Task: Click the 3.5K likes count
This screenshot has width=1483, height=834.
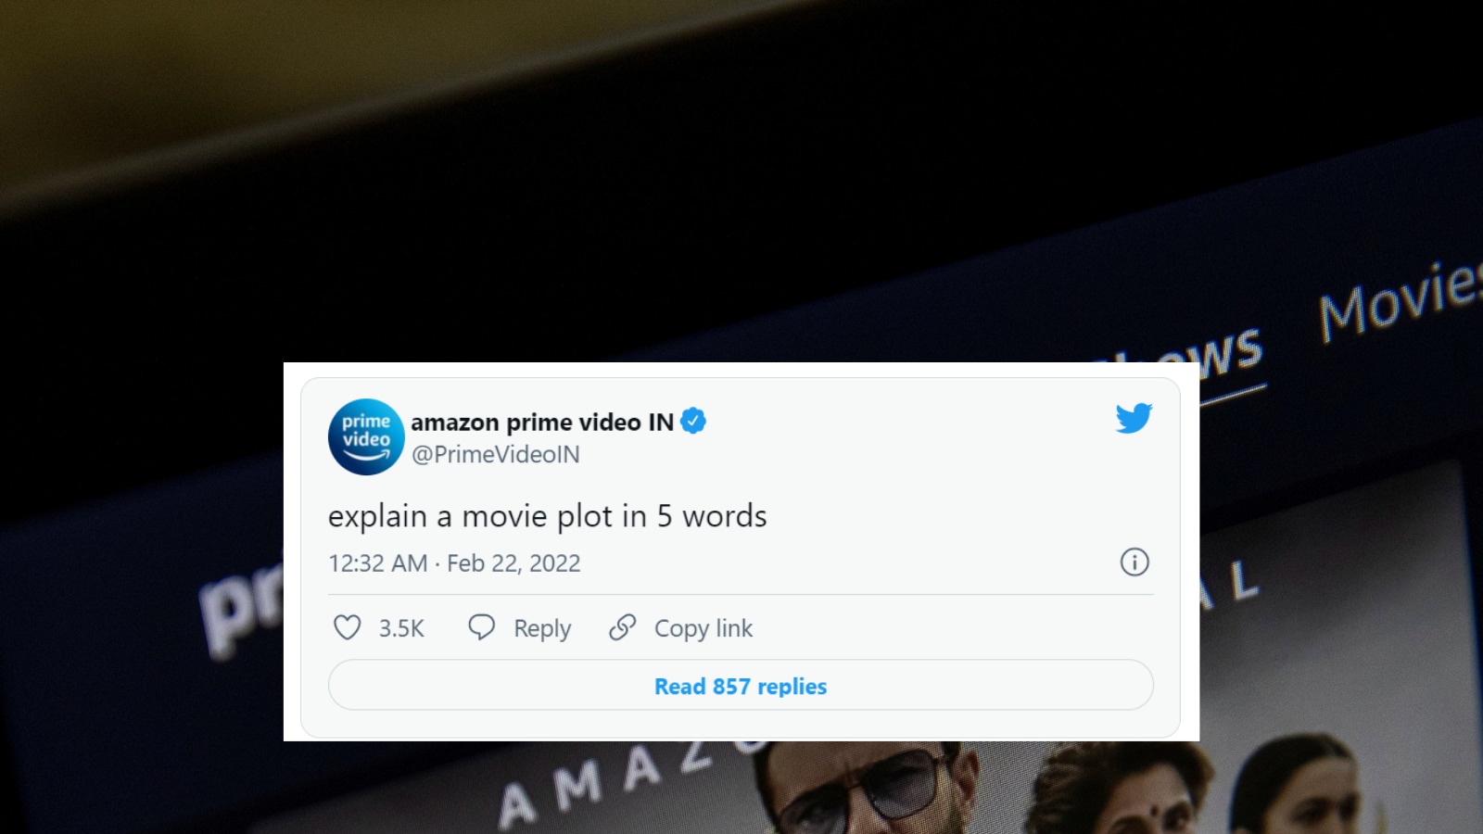Action: point(401,628)
